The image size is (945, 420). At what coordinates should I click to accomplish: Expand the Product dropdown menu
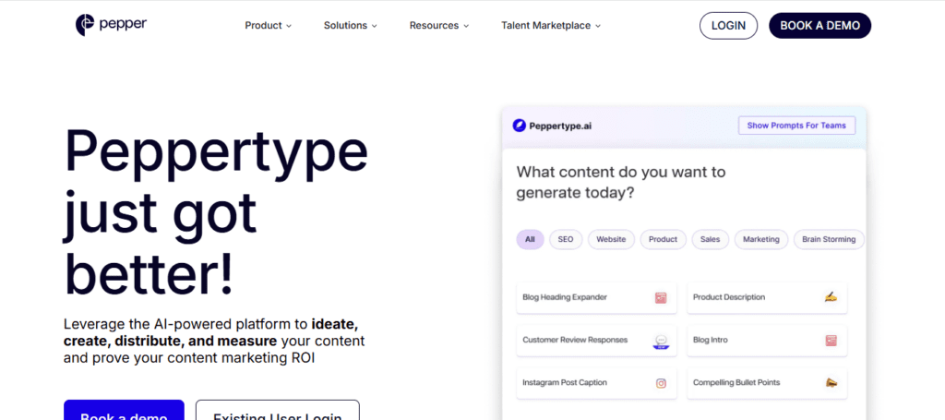coord(268,26)
